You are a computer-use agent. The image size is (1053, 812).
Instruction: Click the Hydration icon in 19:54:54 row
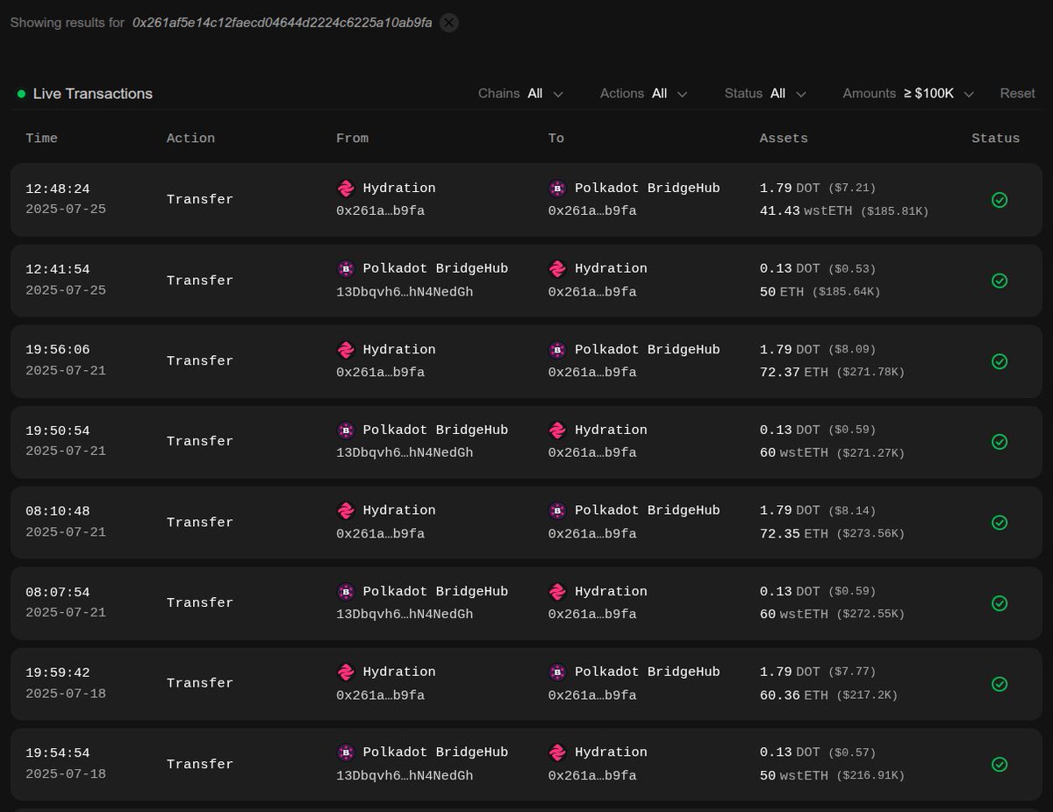pos(557,752)
